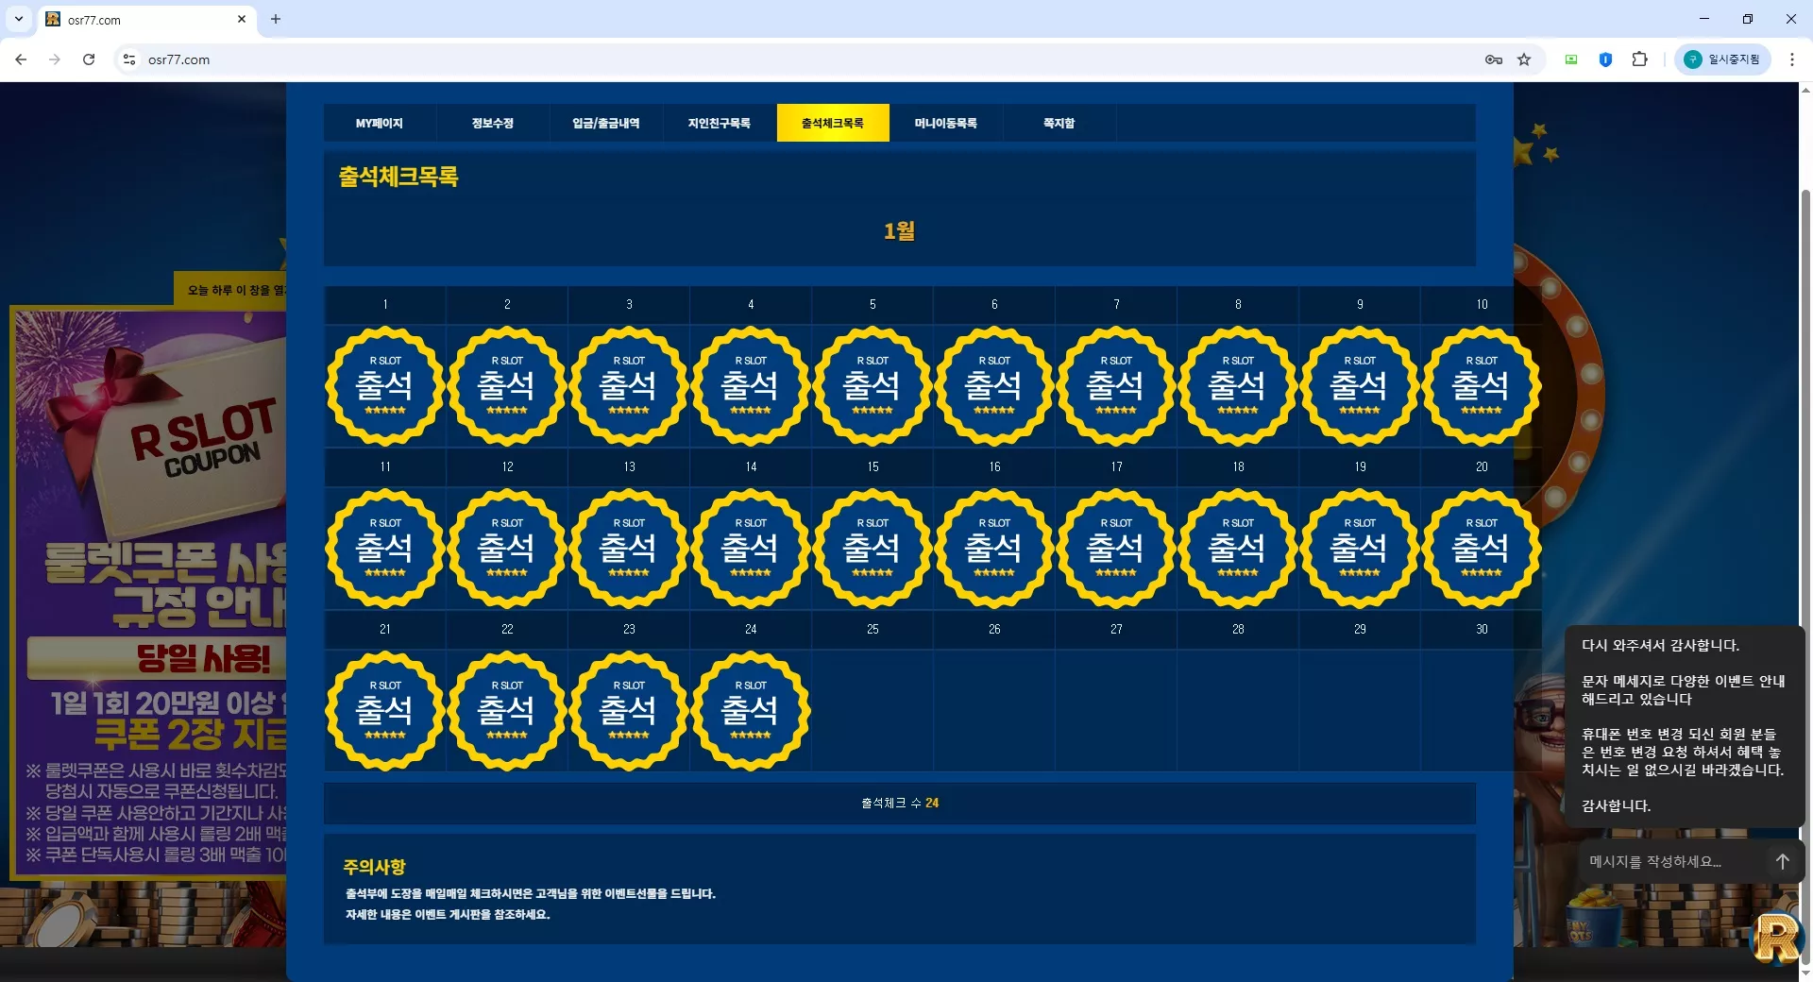Click the day 2 attendance stamp

507,385
